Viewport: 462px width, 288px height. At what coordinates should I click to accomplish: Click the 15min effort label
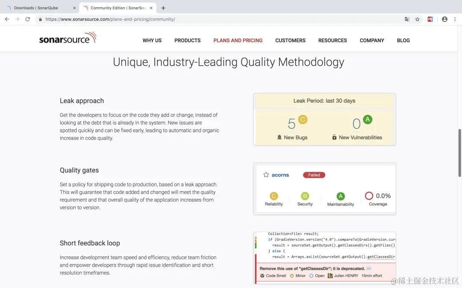point(372,276)
